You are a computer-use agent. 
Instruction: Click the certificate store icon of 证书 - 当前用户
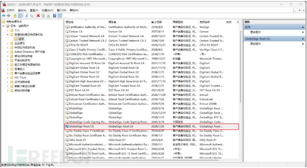8,26
